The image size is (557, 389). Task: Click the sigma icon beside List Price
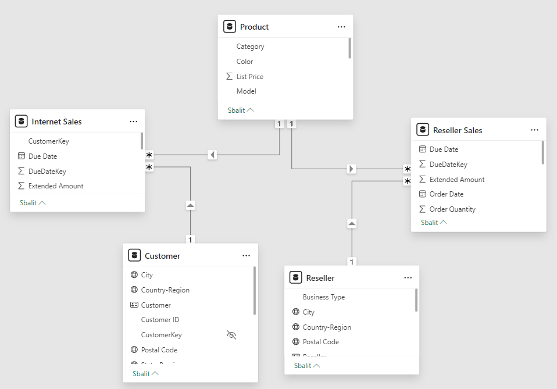[x=230, y=77]
